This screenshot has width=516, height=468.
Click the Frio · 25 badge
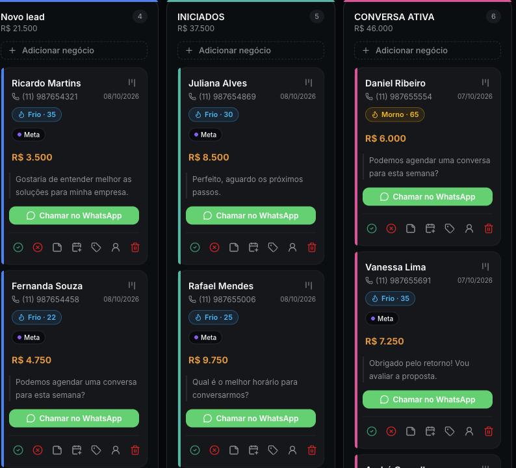tap(214, 317)
